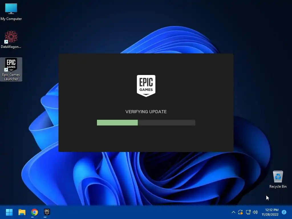Open the network tray icon
Image resolution: width=292 pixels, height=219 pixels.
click(248, 212)
